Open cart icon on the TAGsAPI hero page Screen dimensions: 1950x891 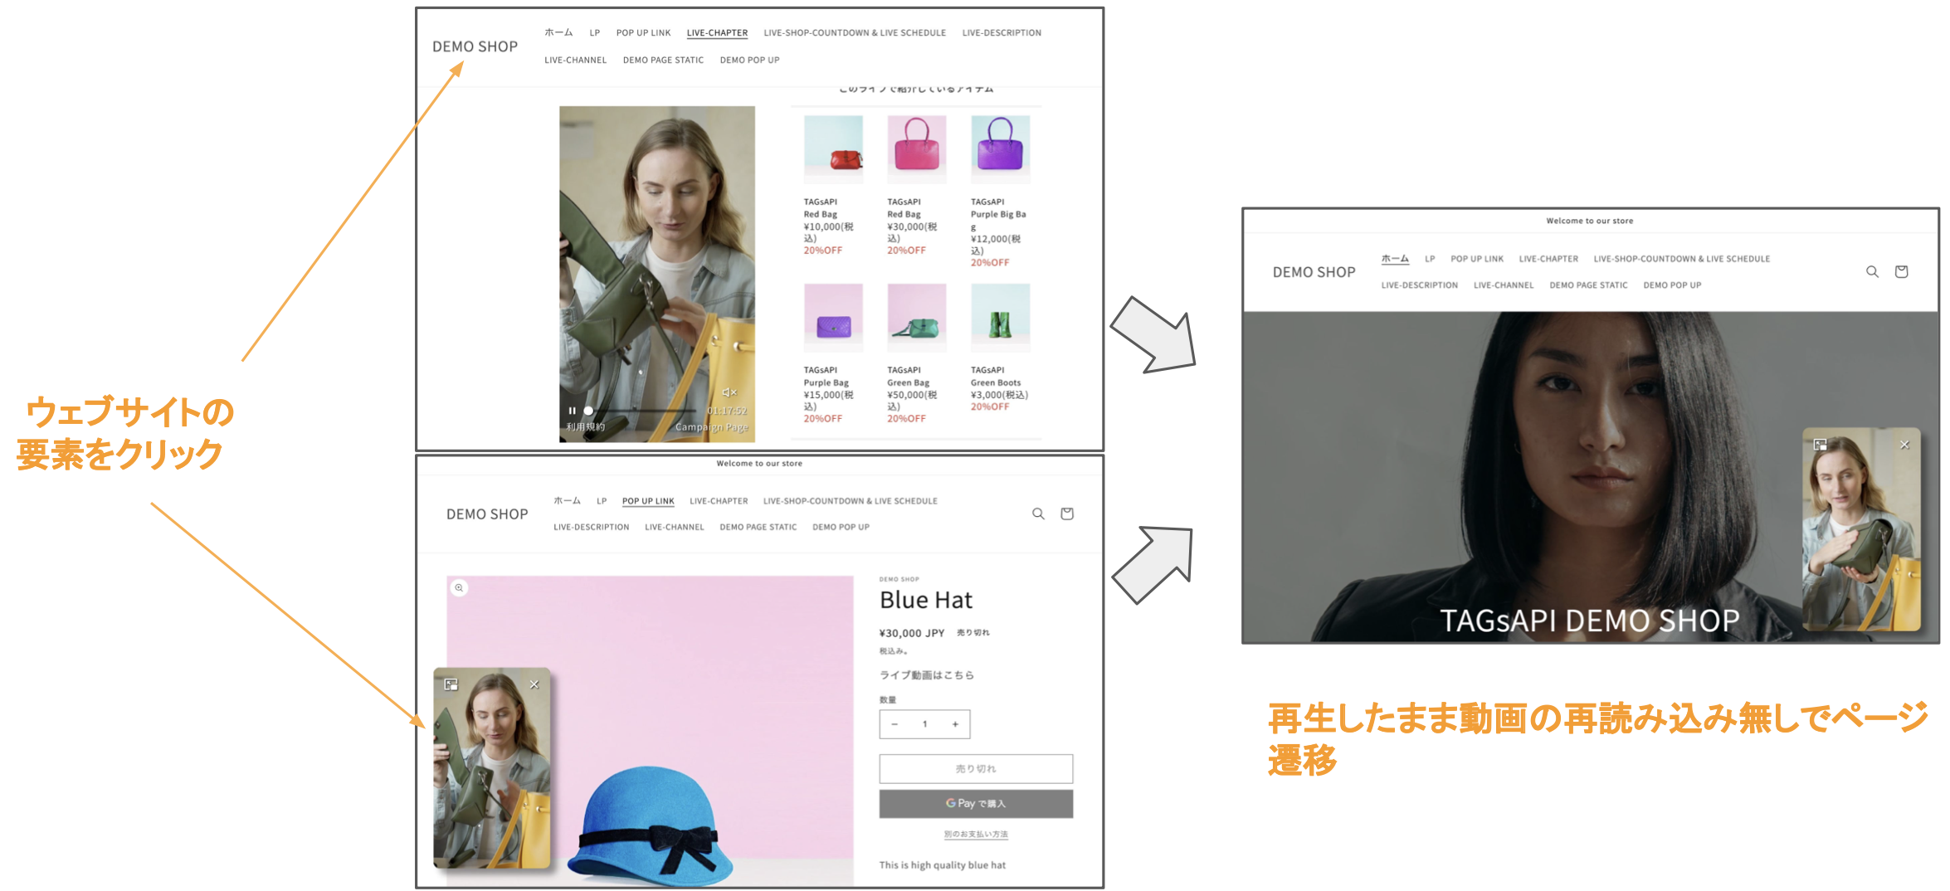click(1901, 272)
